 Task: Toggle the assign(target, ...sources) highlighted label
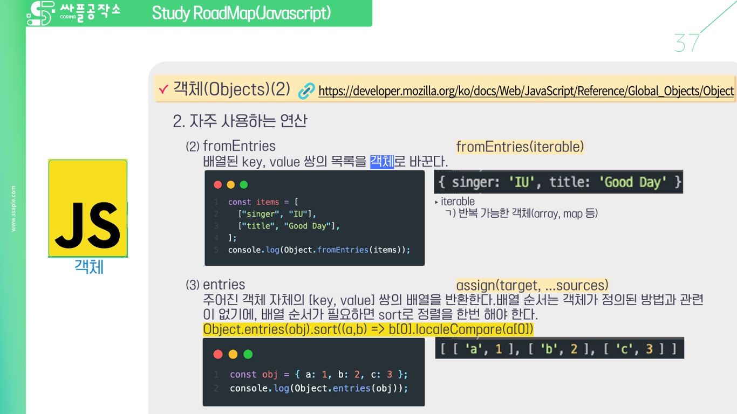point(531,285)
